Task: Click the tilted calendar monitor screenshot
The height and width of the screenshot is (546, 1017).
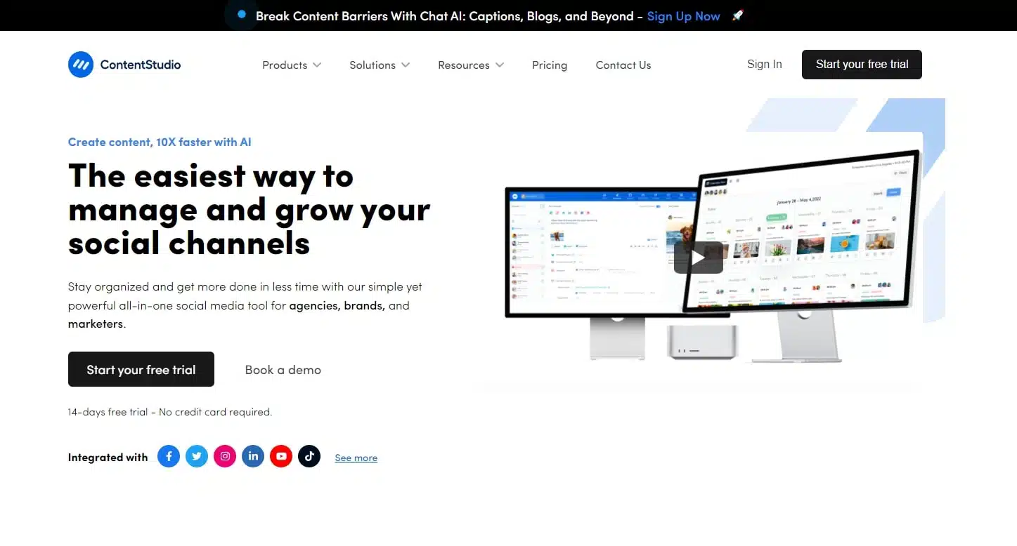Action: [x=801, y=232]
